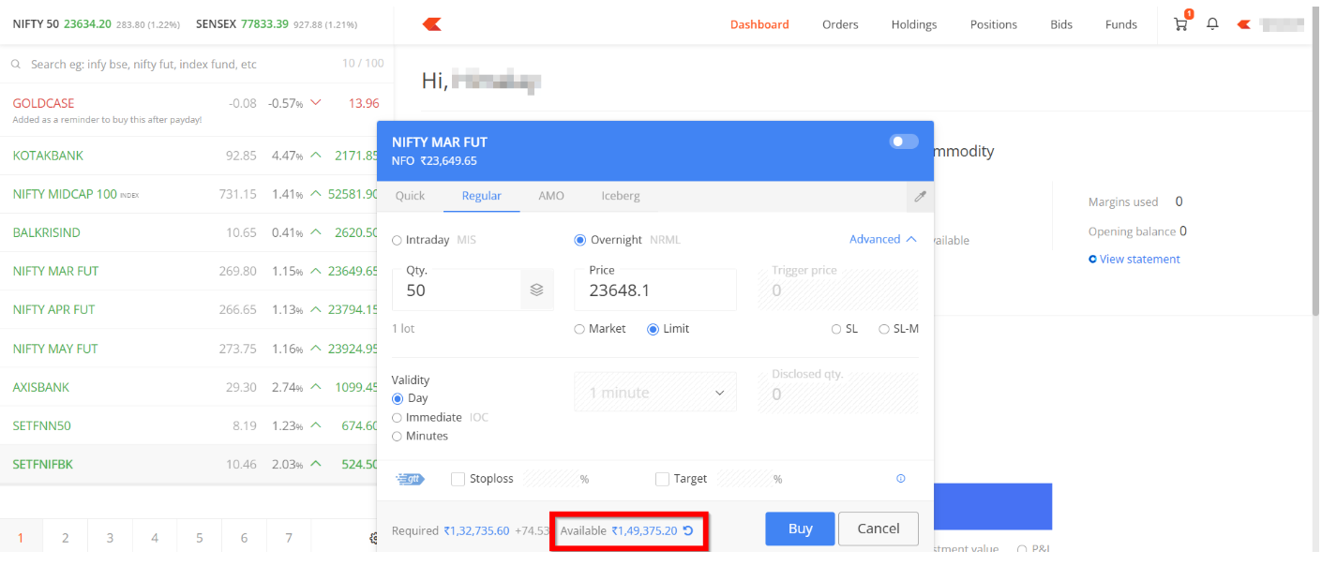Image resolution: width=1322 pixels, height=581 pixels.
Task: Cancel the order window
Action: pos(879,529)
